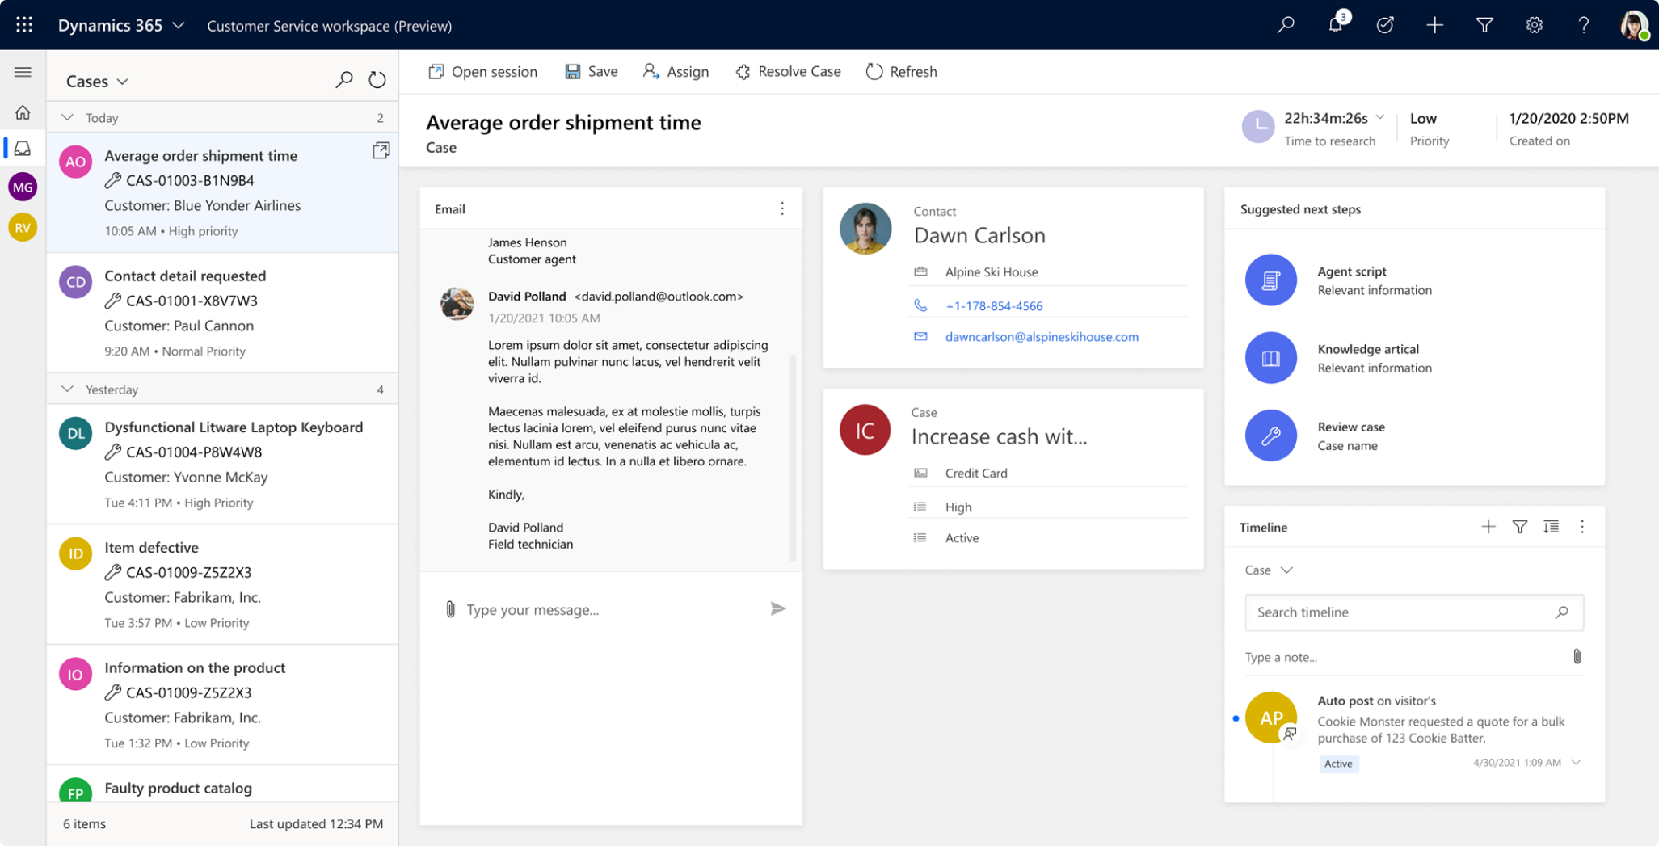Click David Polland's sender photo

pos(457,304)
